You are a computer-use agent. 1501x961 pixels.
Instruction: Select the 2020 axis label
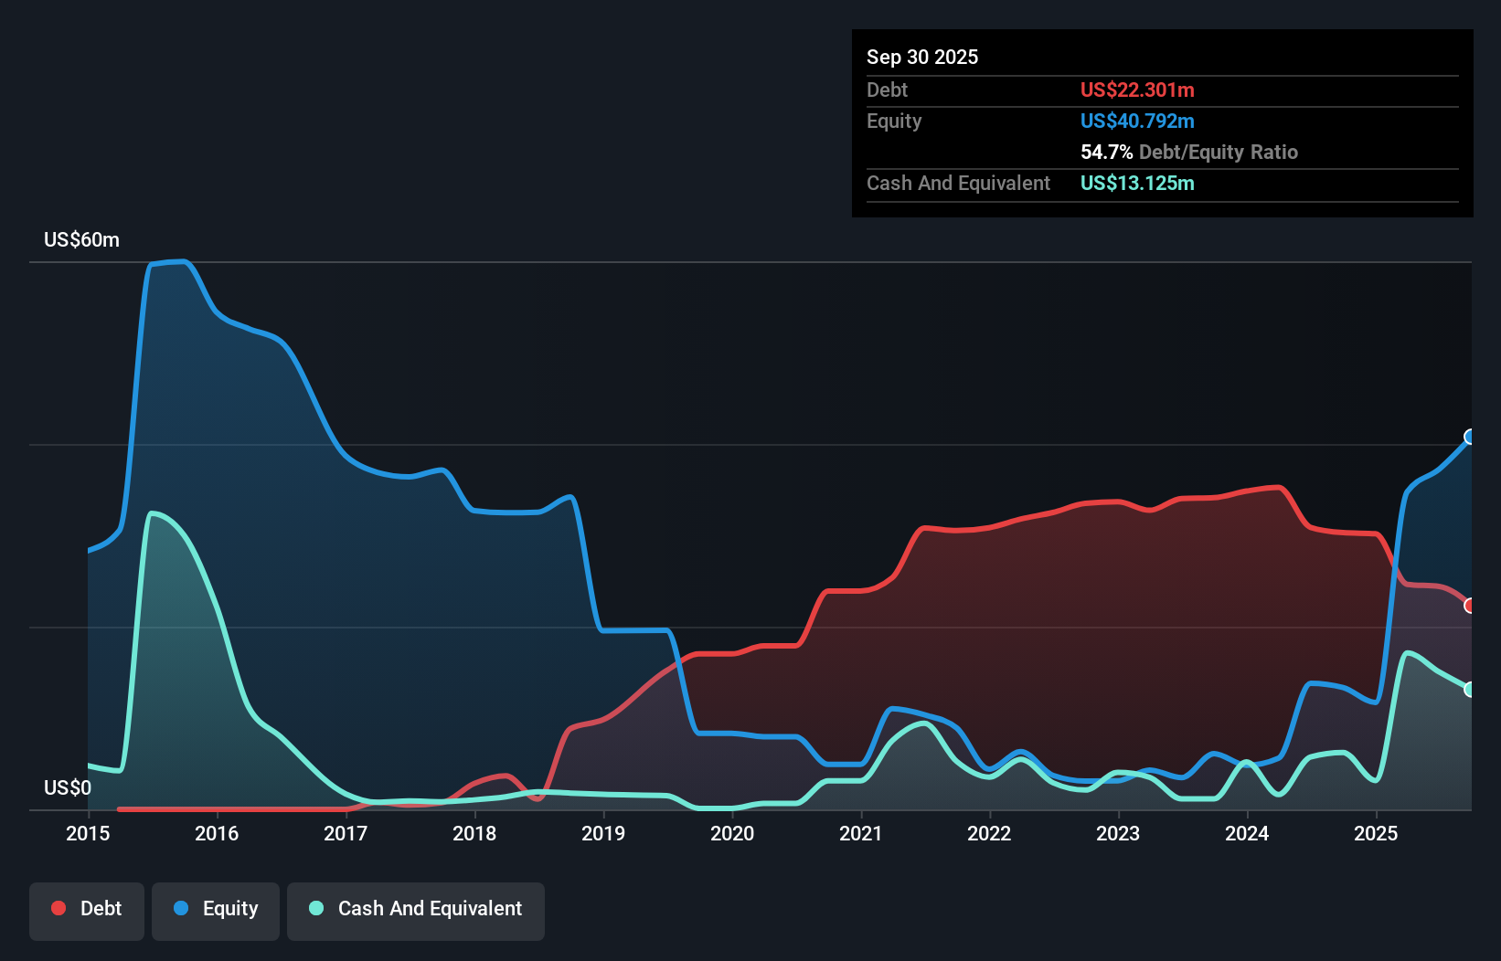732,833
